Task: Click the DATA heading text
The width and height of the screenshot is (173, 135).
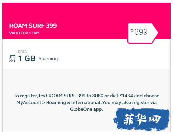Action: (x=22, y=51)
